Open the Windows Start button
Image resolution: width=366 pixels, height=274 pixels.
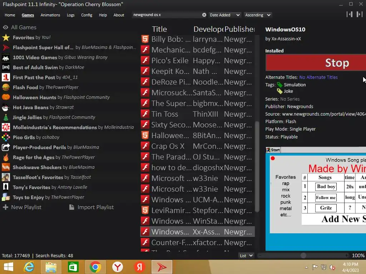pyautogui.click(x=9, y=267)
